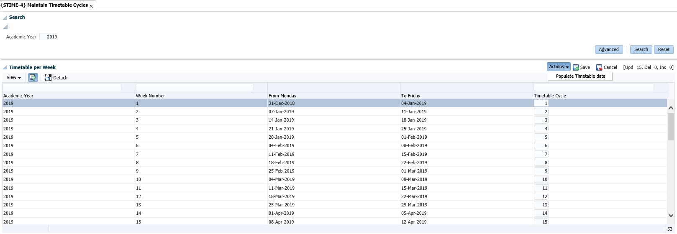
Task: Sort by the From Monday column header
Action: [x=282, y=96]
